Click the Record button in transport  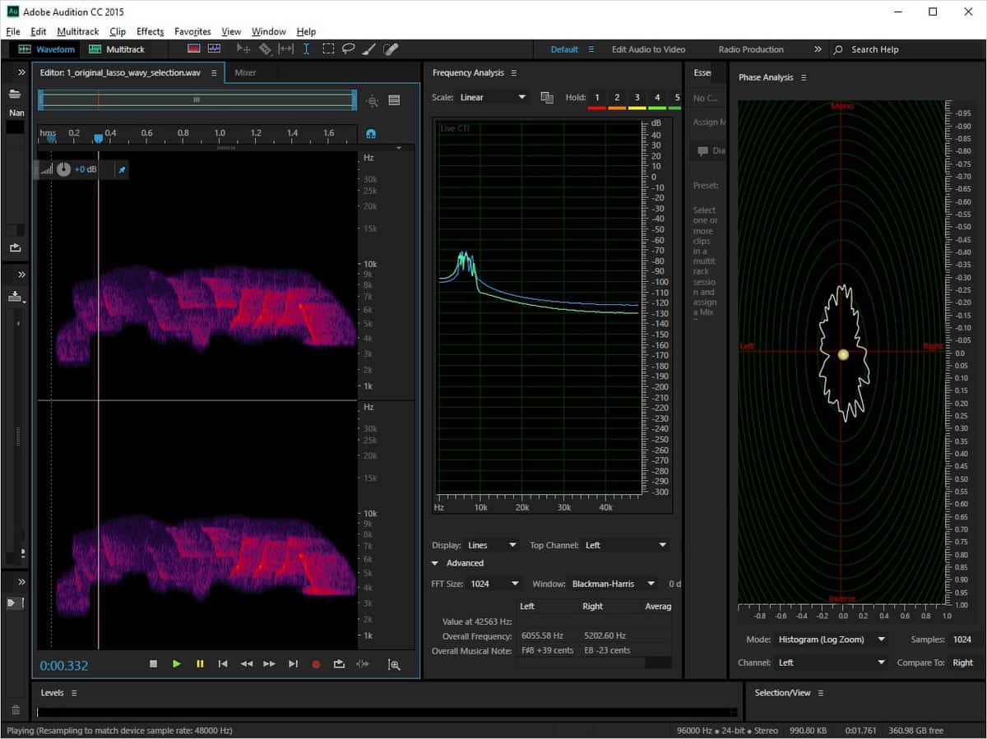pyautogui.click(x=316, y=664)
